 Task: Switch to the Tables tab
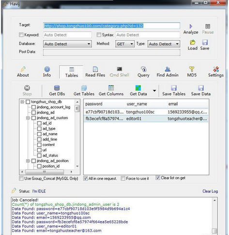[72, 72]
